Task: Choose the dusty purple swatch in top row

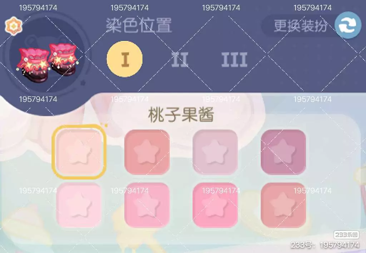Action: (283, 152)
